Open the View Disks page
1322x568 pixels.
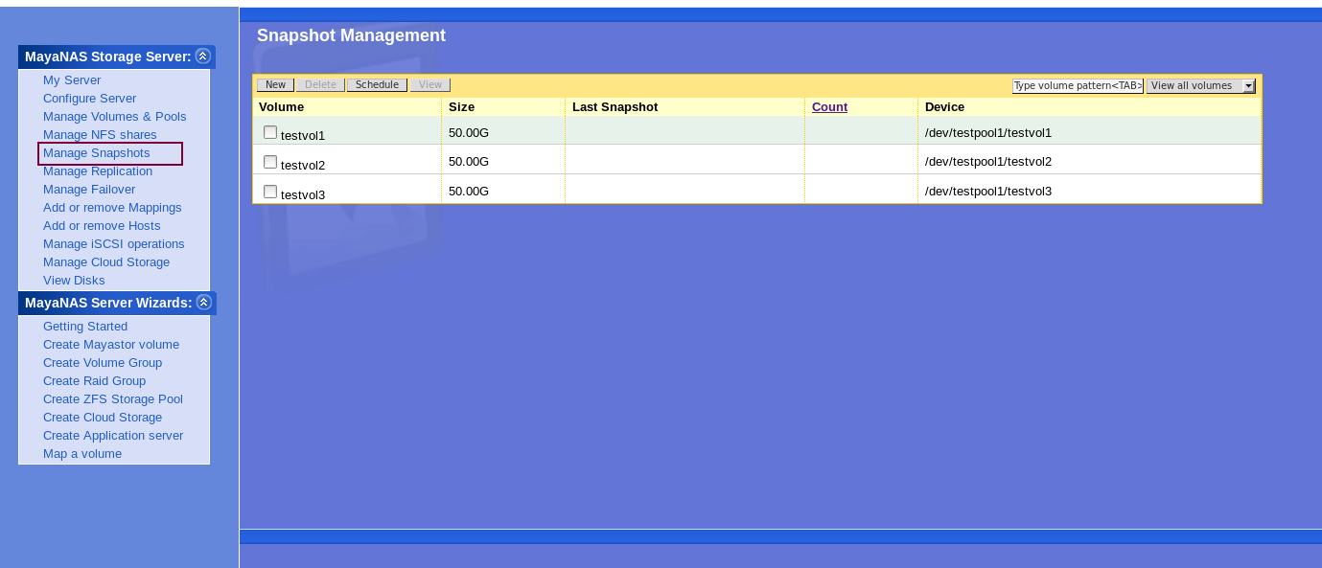74,281
